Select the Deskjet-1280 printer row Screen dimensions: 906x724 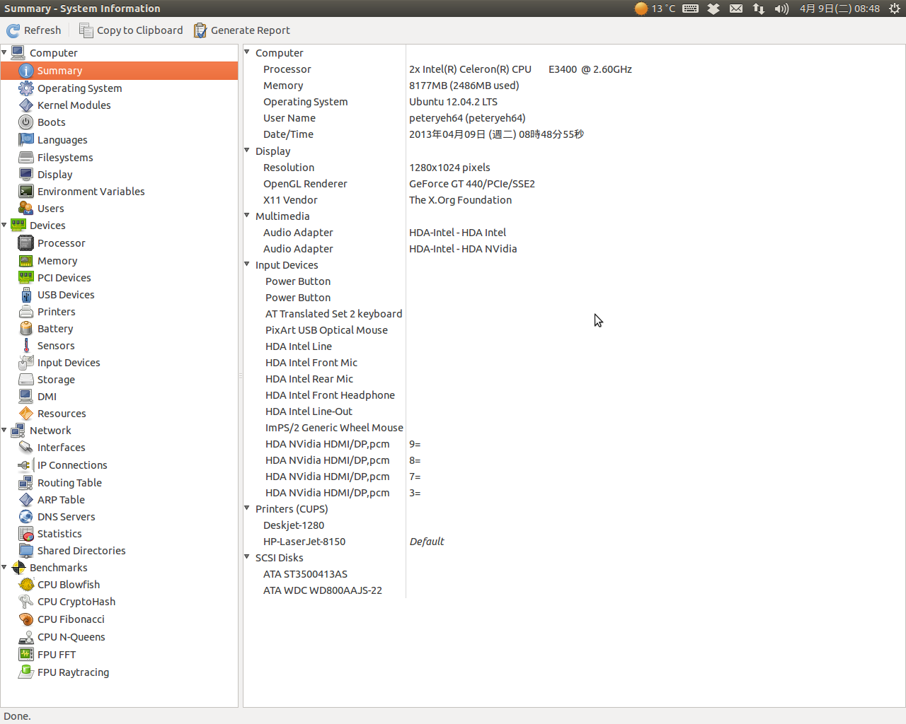574,525
